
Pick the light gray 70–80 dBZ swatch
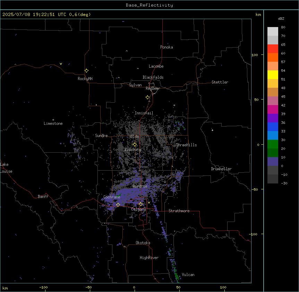click(x=273, y=32)
